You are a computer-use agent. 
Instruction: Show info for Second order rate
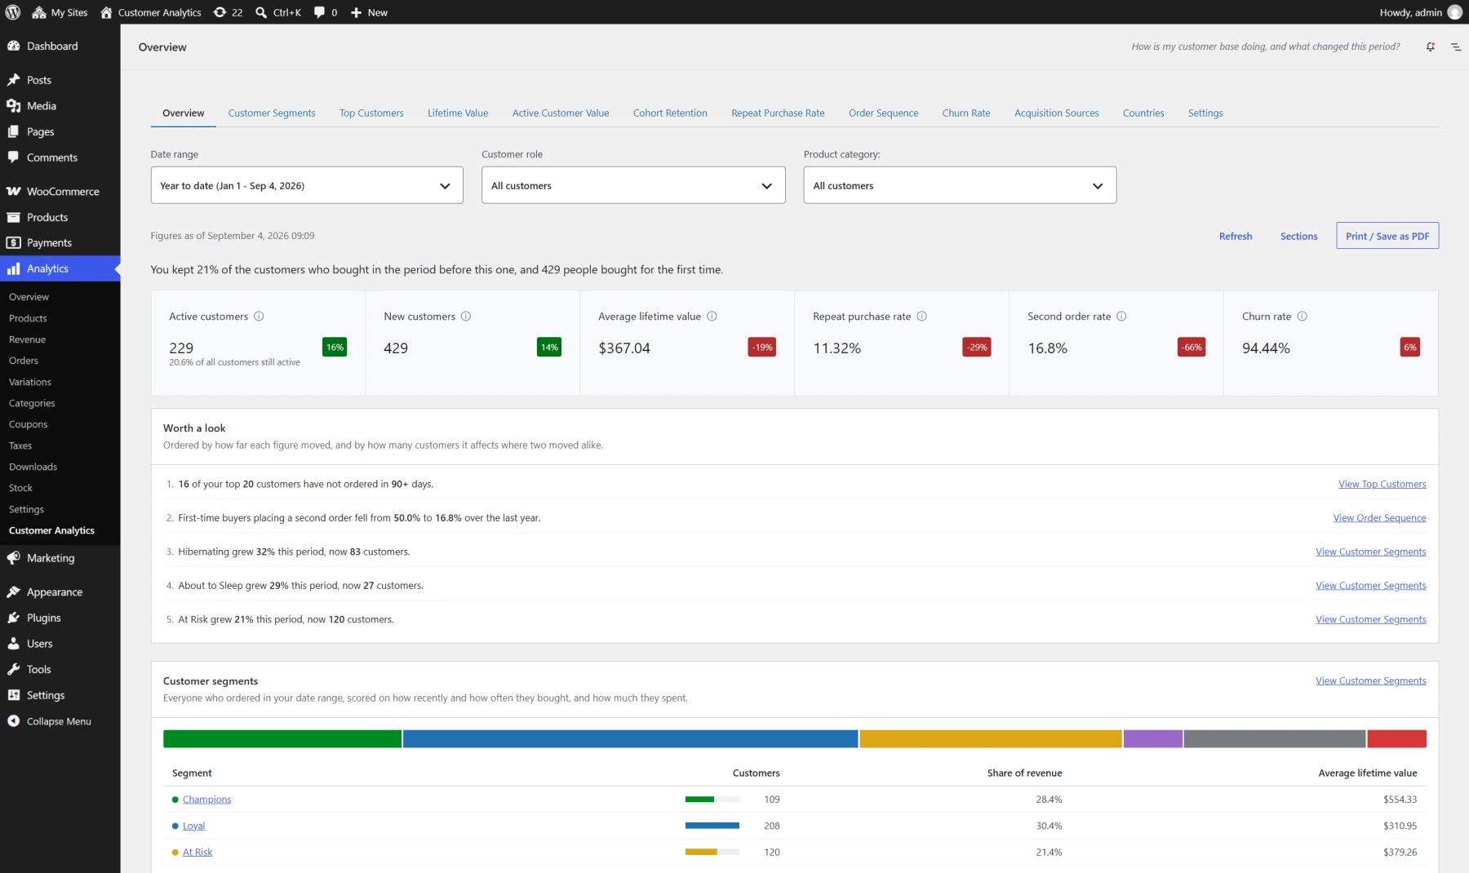pyautogui.click(x=1121, y=317)
